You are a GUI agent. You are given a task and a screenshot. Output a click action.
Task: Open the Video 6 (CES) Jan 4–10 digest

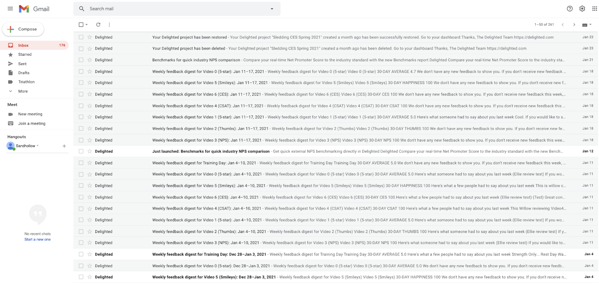336,197
